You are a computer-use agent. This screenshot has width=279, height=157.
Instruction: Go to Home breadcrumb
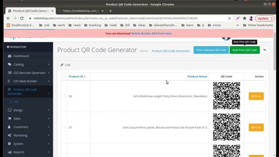(x=144, y=51)
